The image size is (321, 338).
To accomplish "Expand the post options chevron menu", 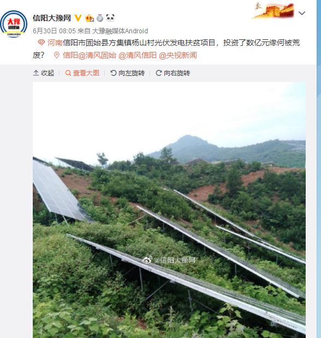I will pyautogui.click(x=302, y=13).
